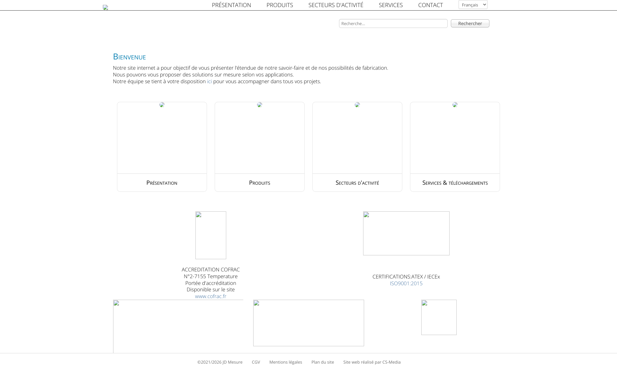Click 'Site web réalisé par CS-Media' link
This screenshot has height=371, width=617.
[372, 362]
